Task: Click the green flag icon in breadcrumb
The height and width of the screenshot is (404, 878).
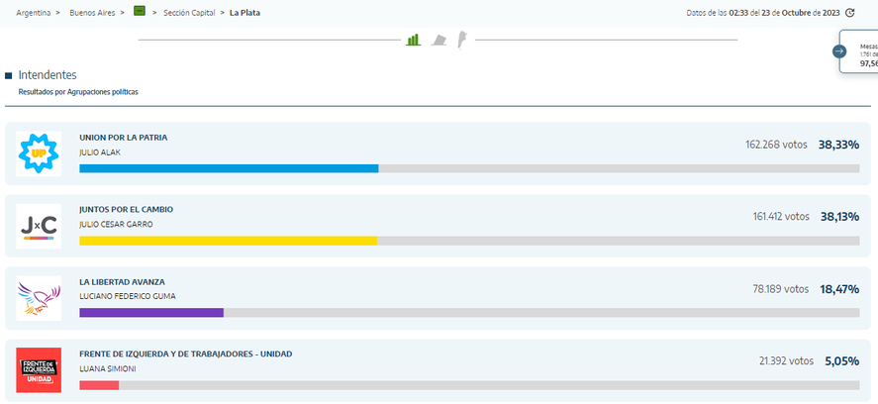Action: coord(140,11)
